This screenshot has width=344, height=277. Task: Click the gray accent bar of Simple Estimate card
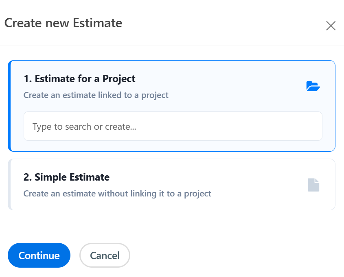(x=9, y=185)
